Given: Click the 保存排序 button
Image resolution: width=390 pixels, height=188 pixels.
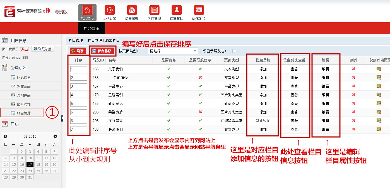Looking at the screenshot, I should tap(102, 51).
